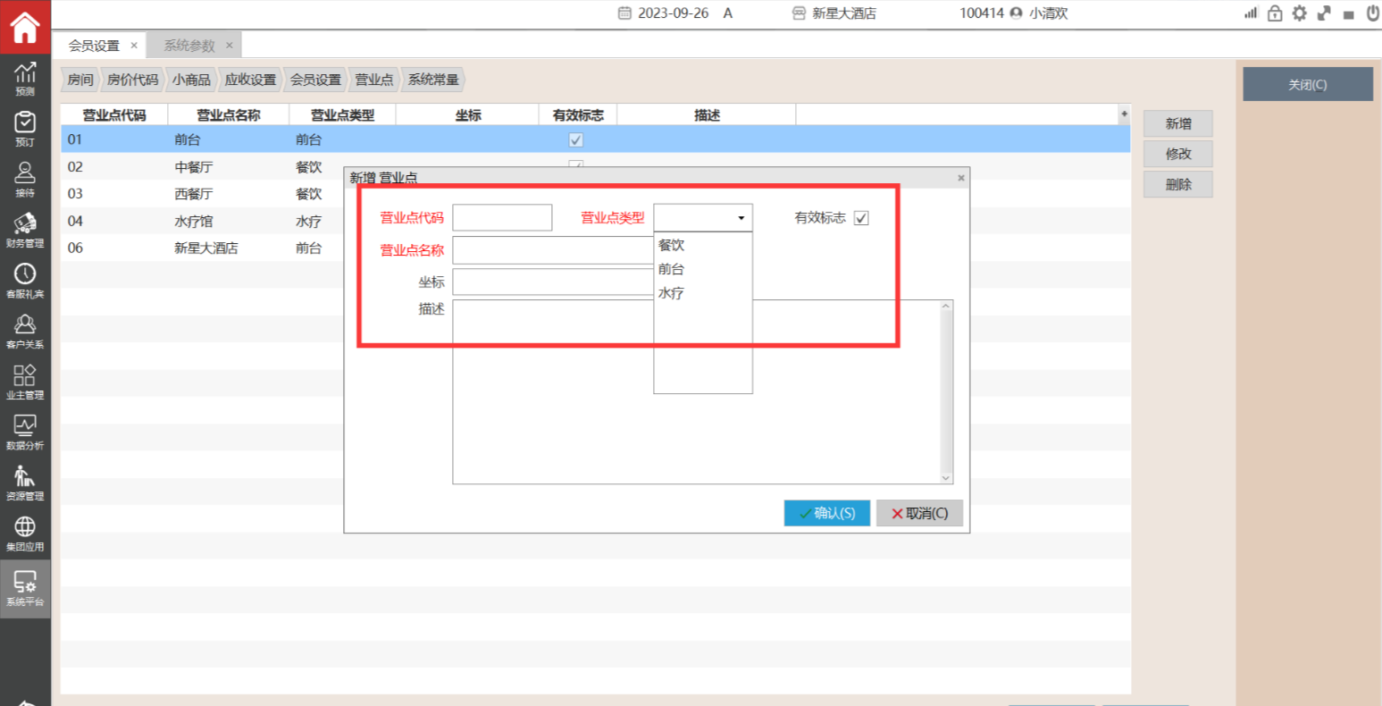This screenshot has height=706, width=1382.
Task: Open the 集团应用 globe icon
Action: 25,532
